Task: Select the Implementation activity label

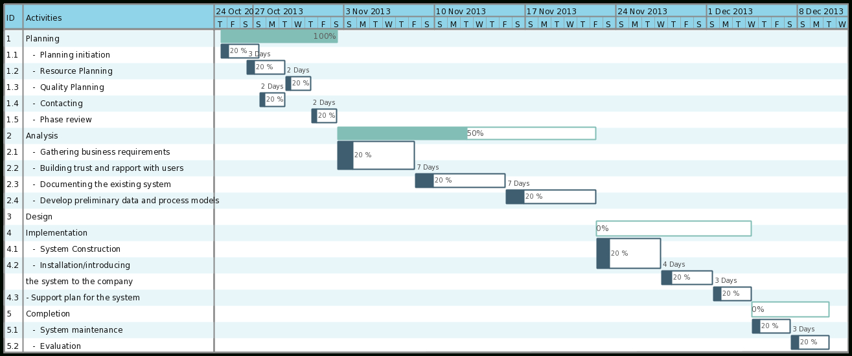Action: (56, 233)
